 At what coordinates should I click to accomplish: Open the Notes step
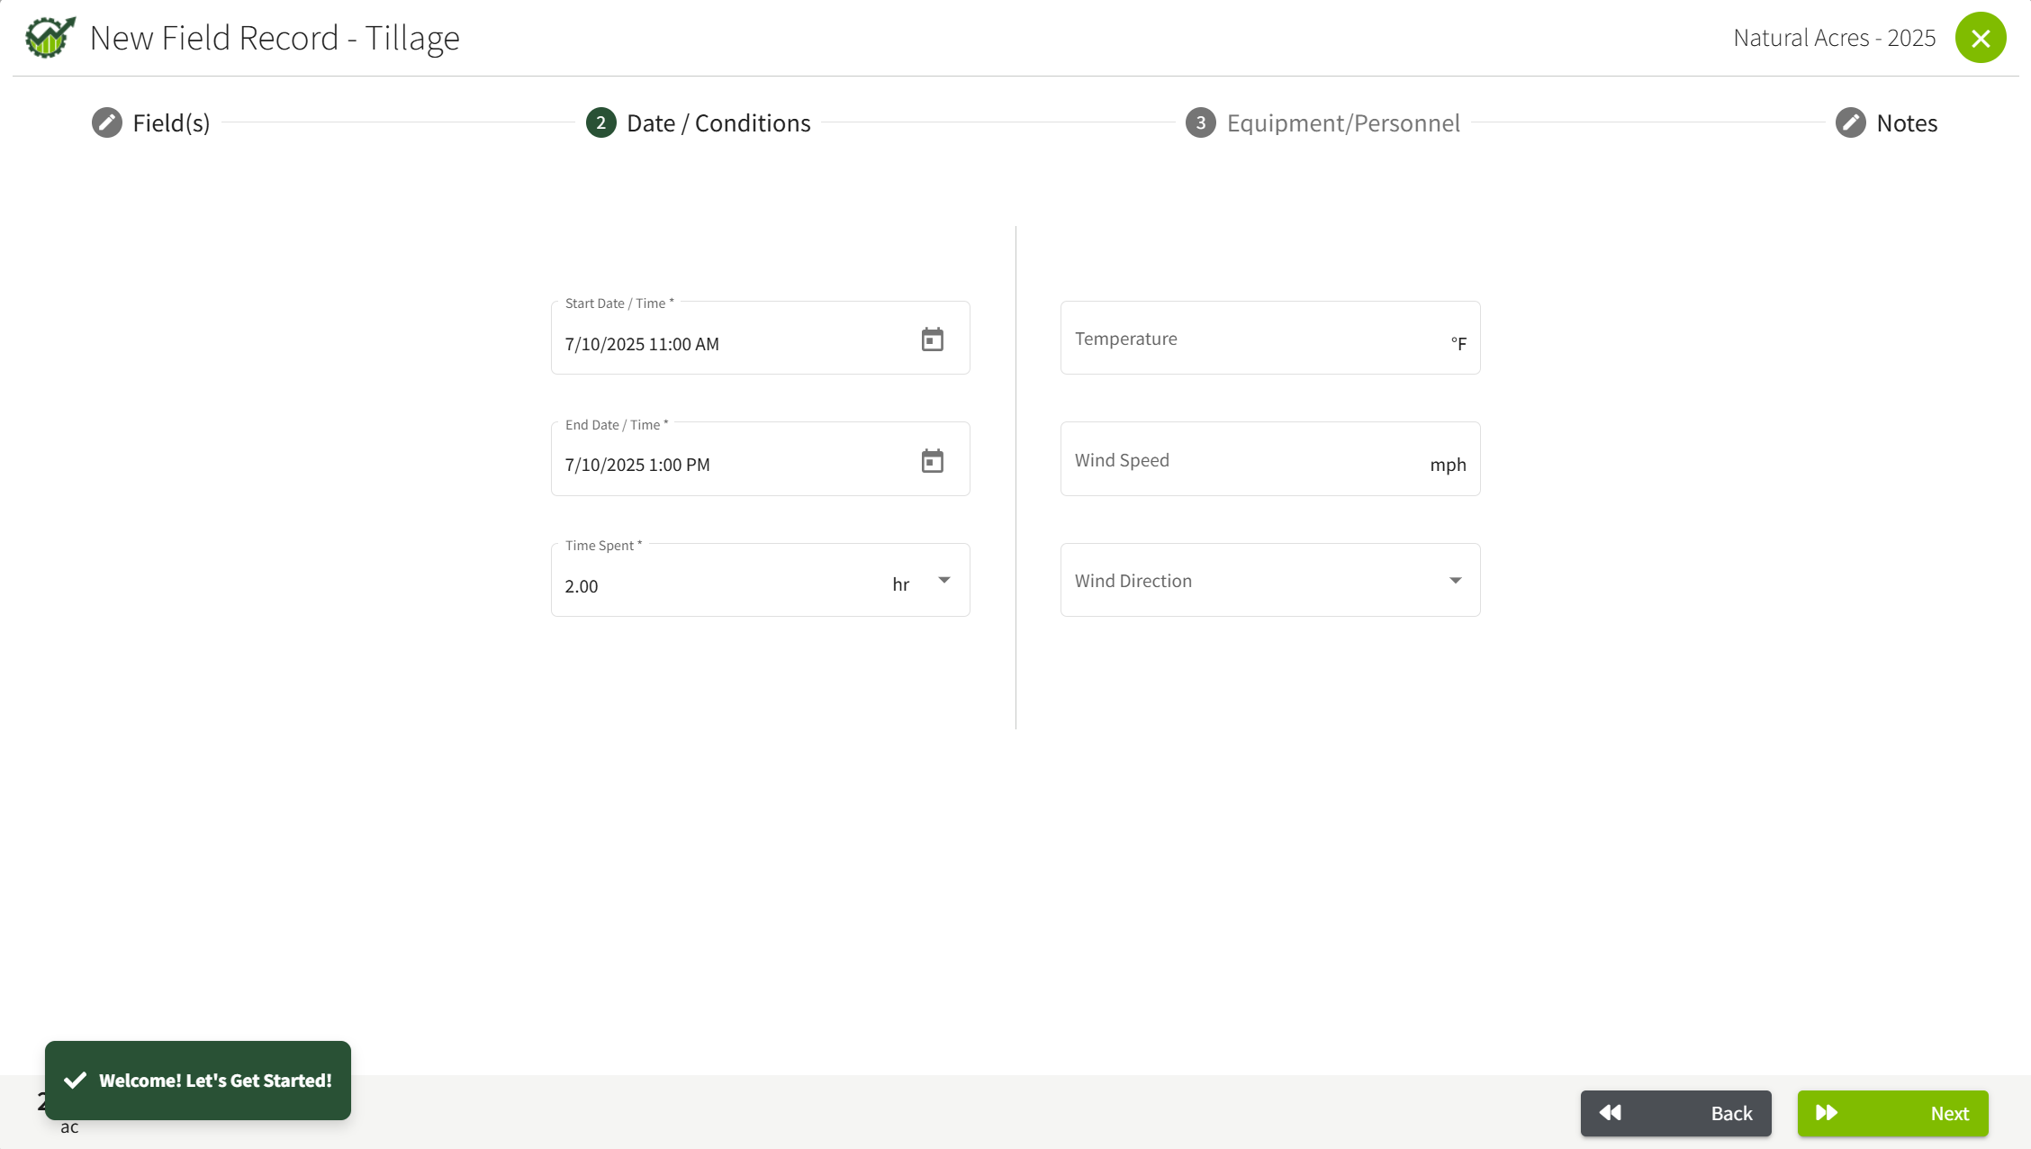click(x=1887, y=122)
